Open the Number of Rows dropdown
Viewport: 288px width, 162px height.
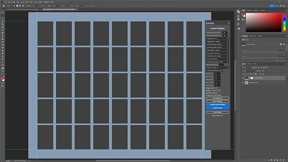(217, 68)
